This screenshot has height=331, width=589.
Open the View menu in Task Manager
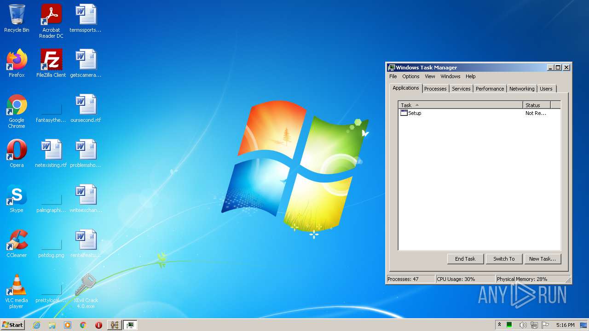click(430, 76)
